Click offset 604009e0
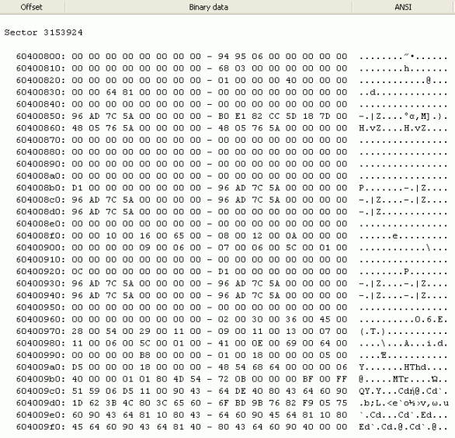Viewport: 455px width, 438px height. 40,415
